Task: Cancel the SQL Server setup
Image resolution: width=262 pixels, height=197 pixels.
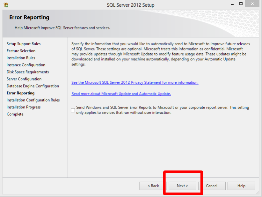Action: 212,186
